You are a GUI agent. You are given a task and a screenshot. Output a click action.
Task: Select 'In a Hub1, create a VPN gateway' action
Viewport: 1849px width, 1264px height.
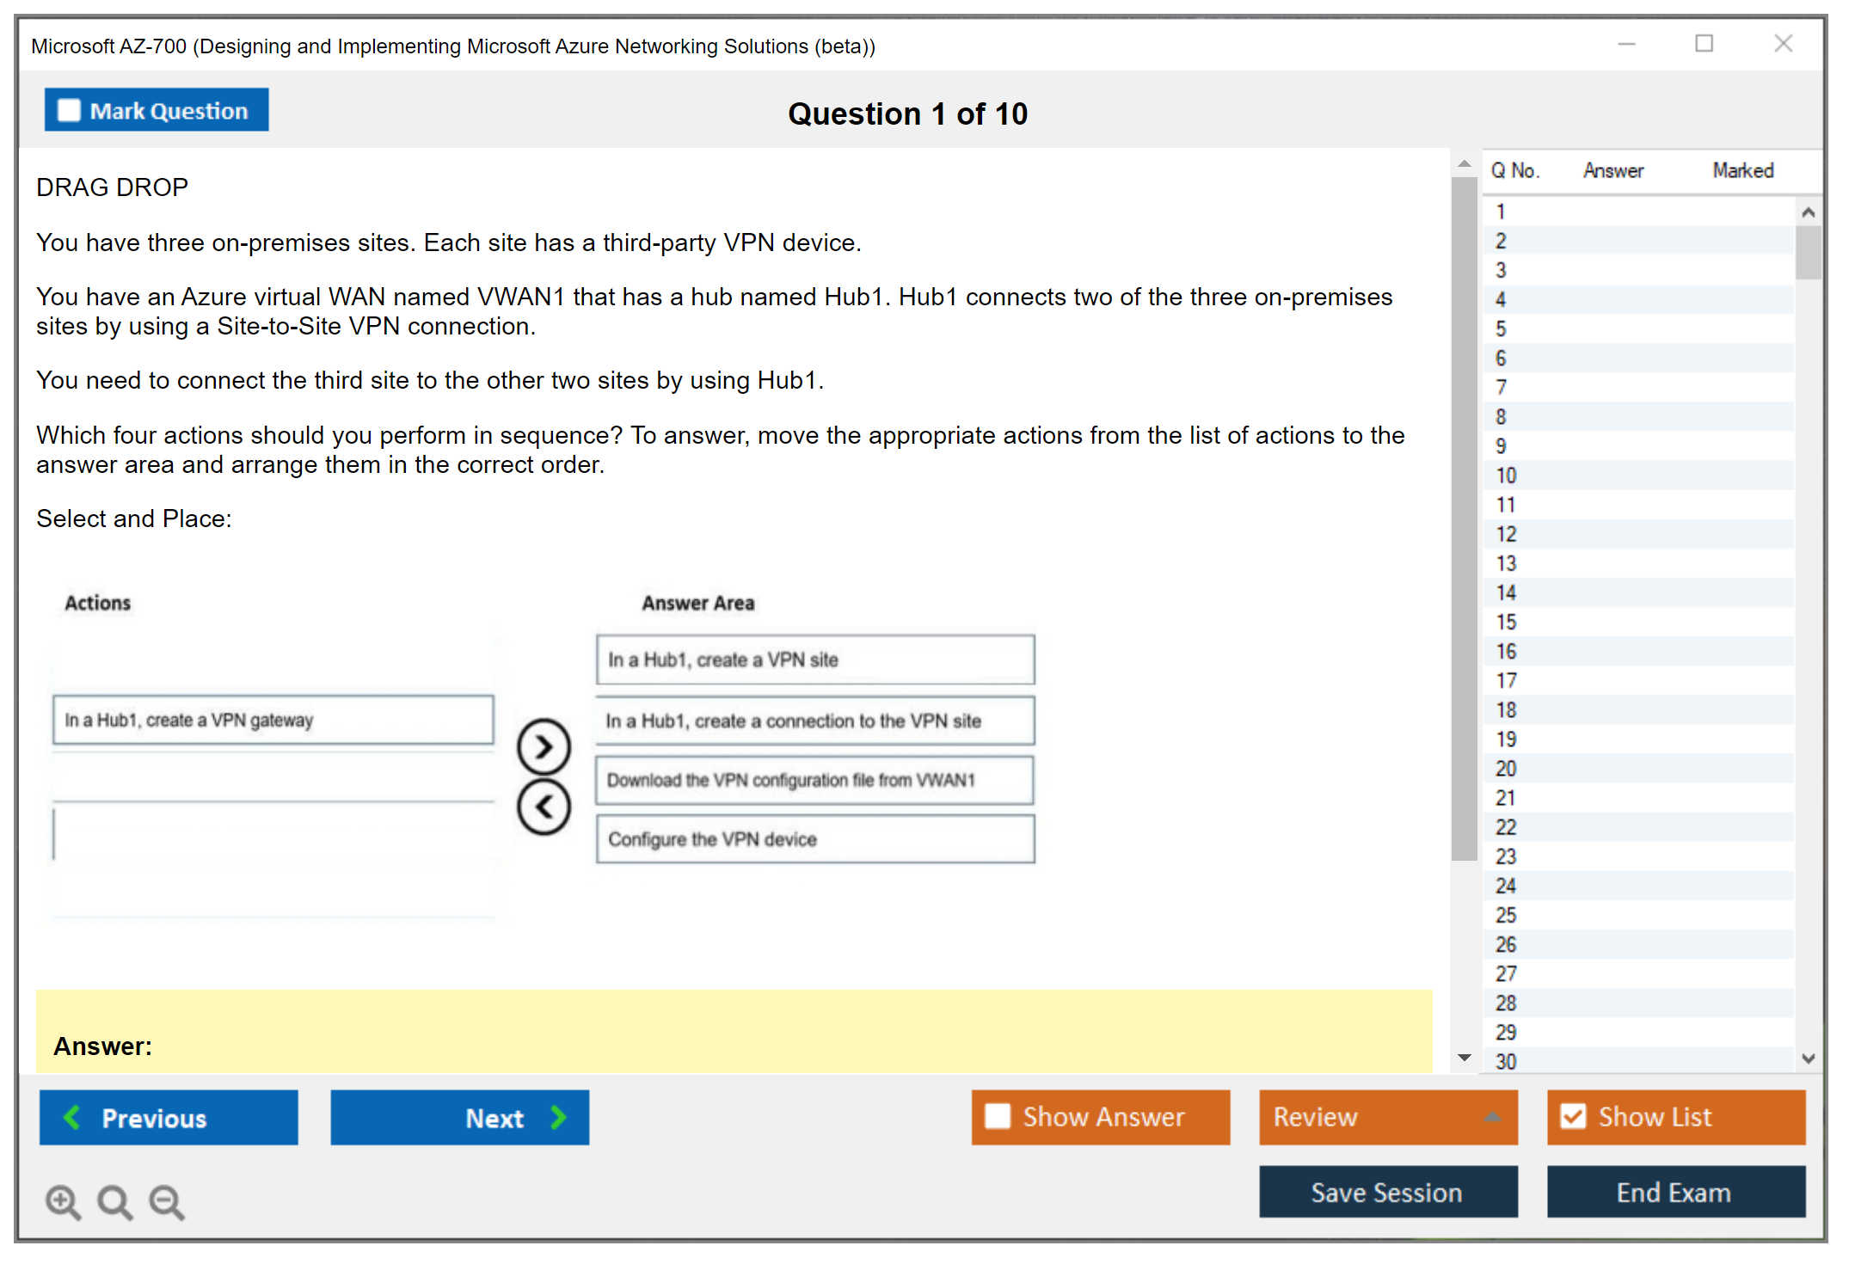tap(273, 720)
